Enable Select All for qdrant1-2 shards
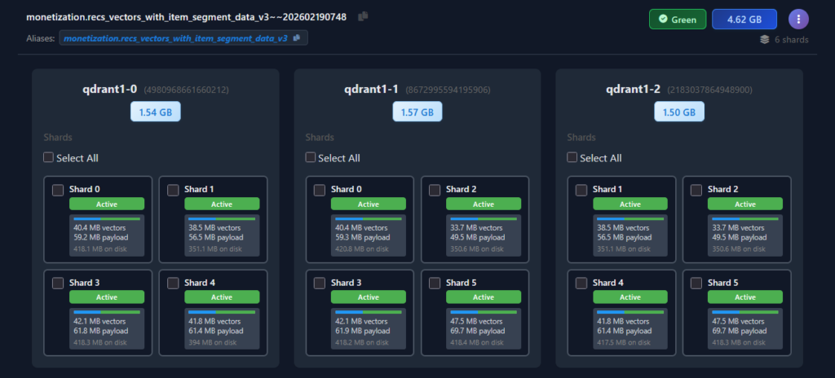 (x=572, y=157)
